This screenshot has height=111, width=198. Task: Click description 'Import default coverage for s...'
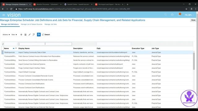point(83,72)
